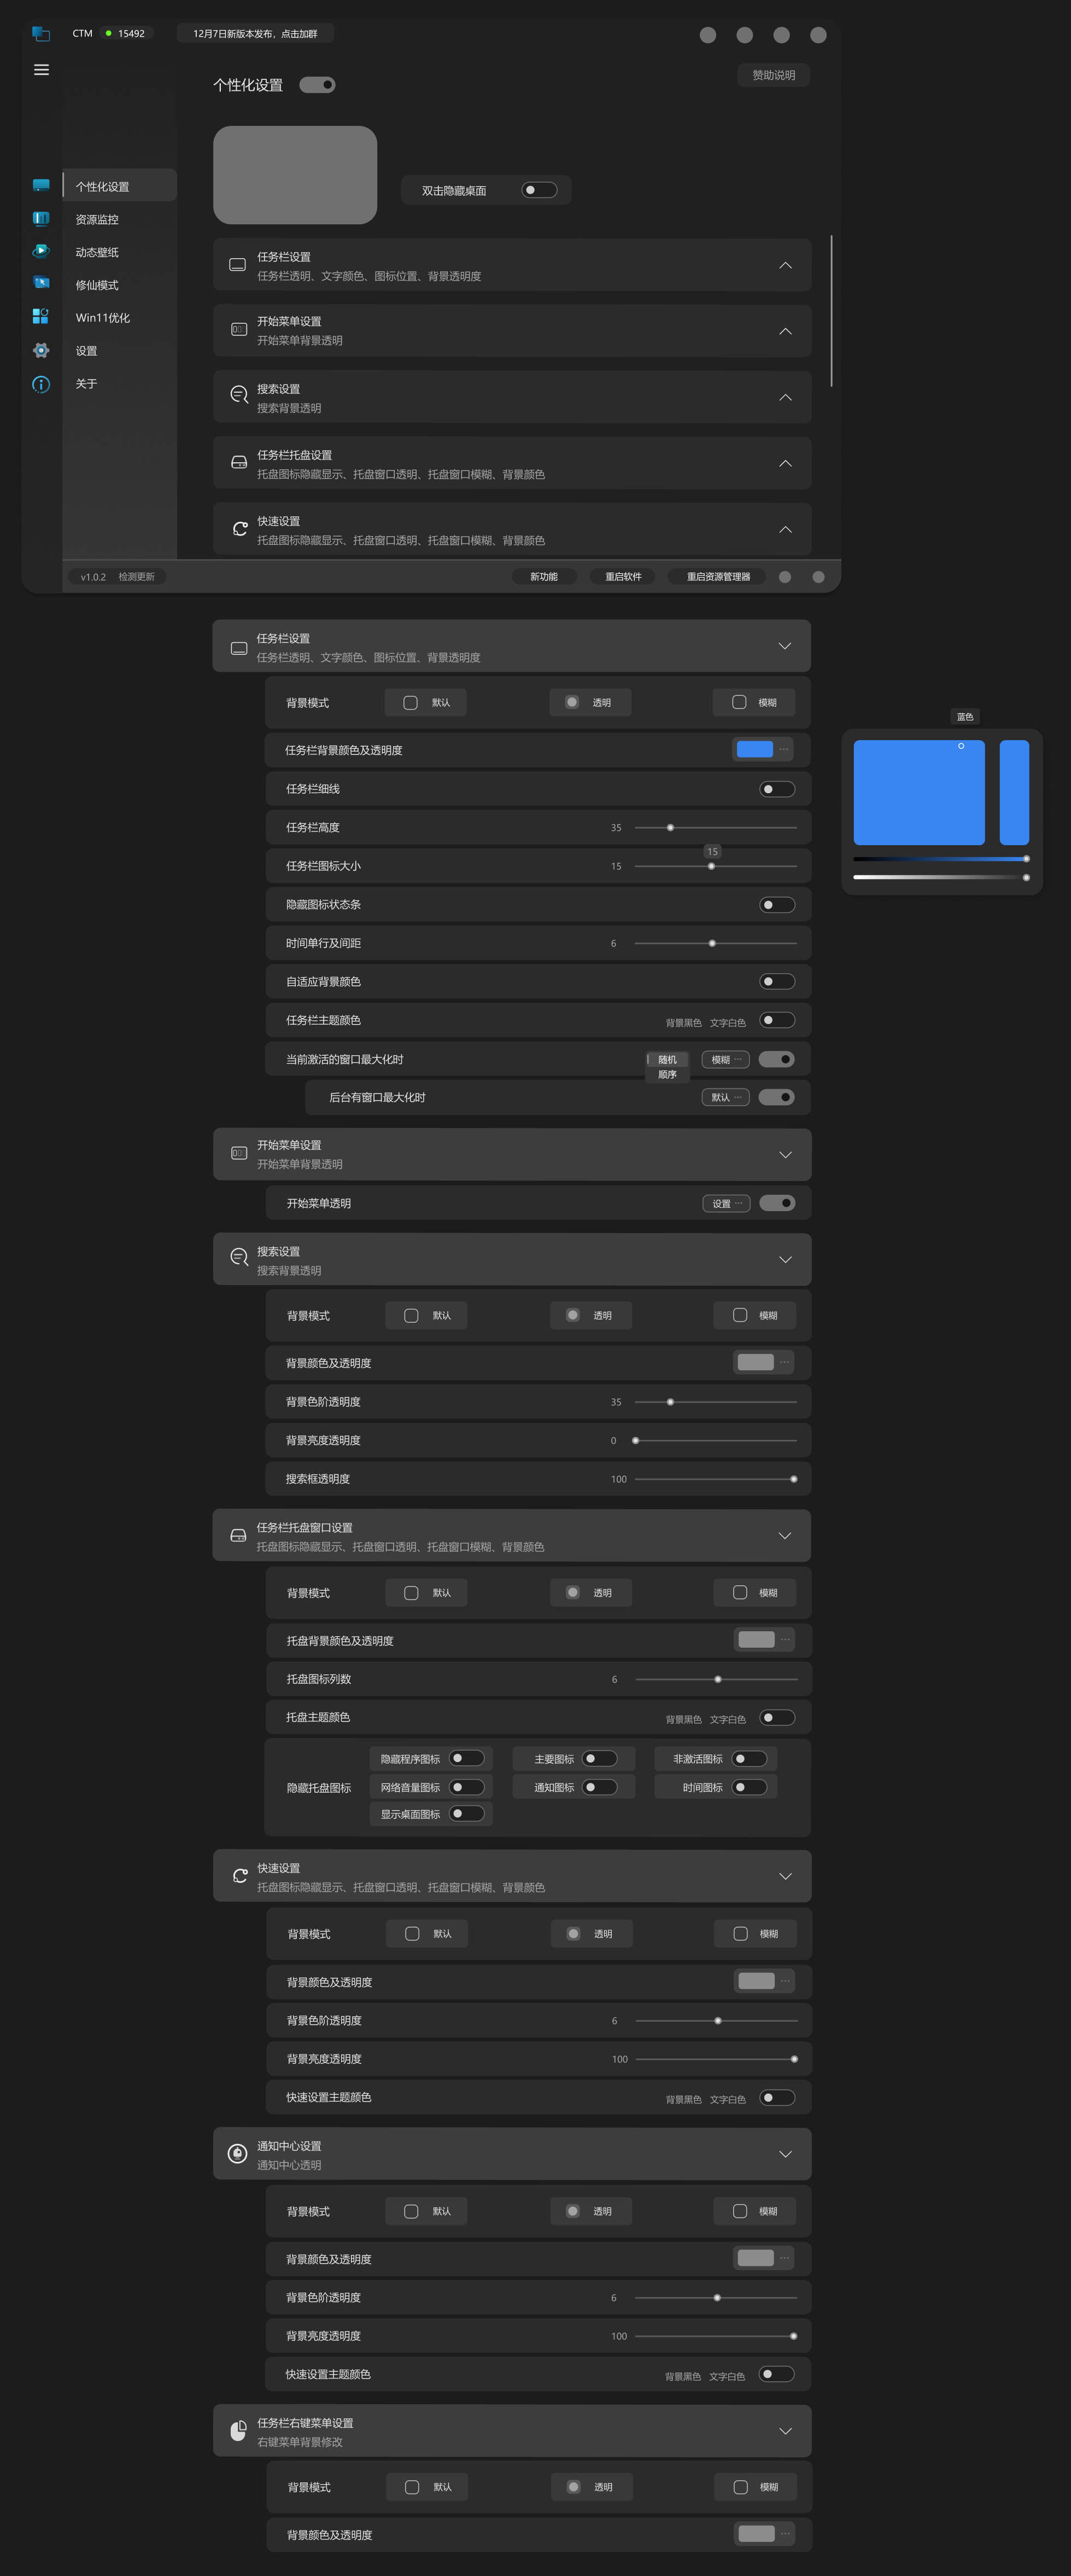Open 动态壁纸 in the sidebar menu
This screenshot has height=2576, width=1071.
(x=97, y=252)
